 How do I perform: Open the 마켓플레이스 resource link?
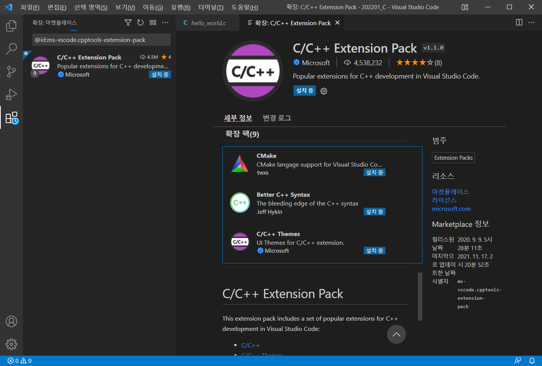[450, 191]
